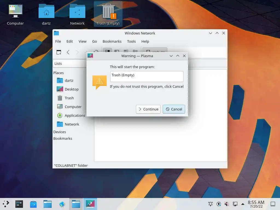
Task: Open the Lists sidebar selector
Action: pos(70,63)
